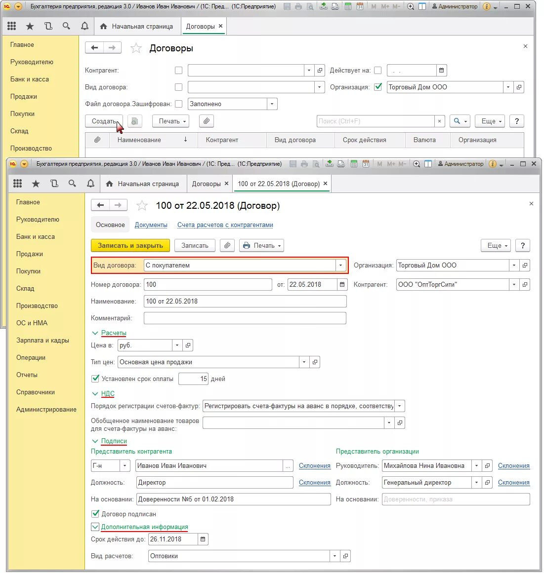Select Основное tab in contract form

[x=110, y=225]
